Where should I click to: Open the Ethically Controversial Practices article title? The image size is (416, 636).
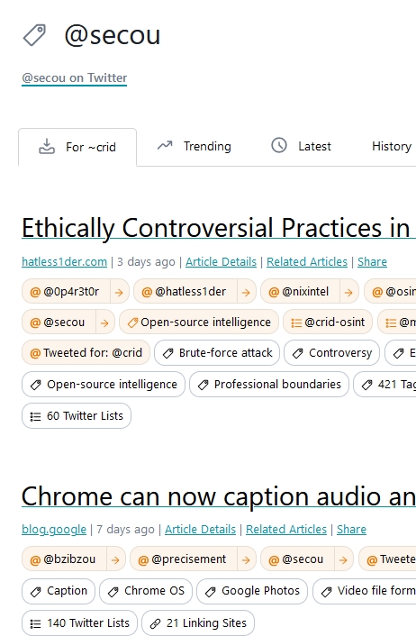click(219, 228)
